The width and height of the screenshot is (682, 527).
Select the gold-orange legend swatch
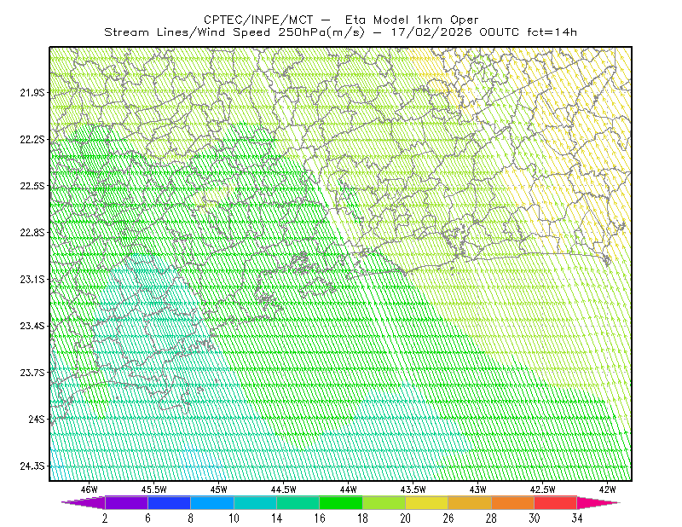coord(470,502)
